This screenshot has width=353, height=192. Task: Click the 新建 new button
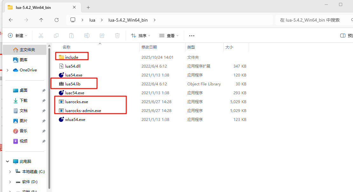coord(17,36)
